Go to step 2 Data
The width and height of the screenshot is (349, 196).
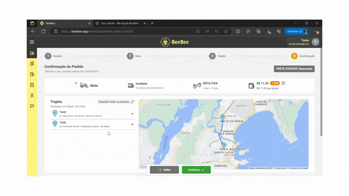pyautogui.click(x=134, y=56)
